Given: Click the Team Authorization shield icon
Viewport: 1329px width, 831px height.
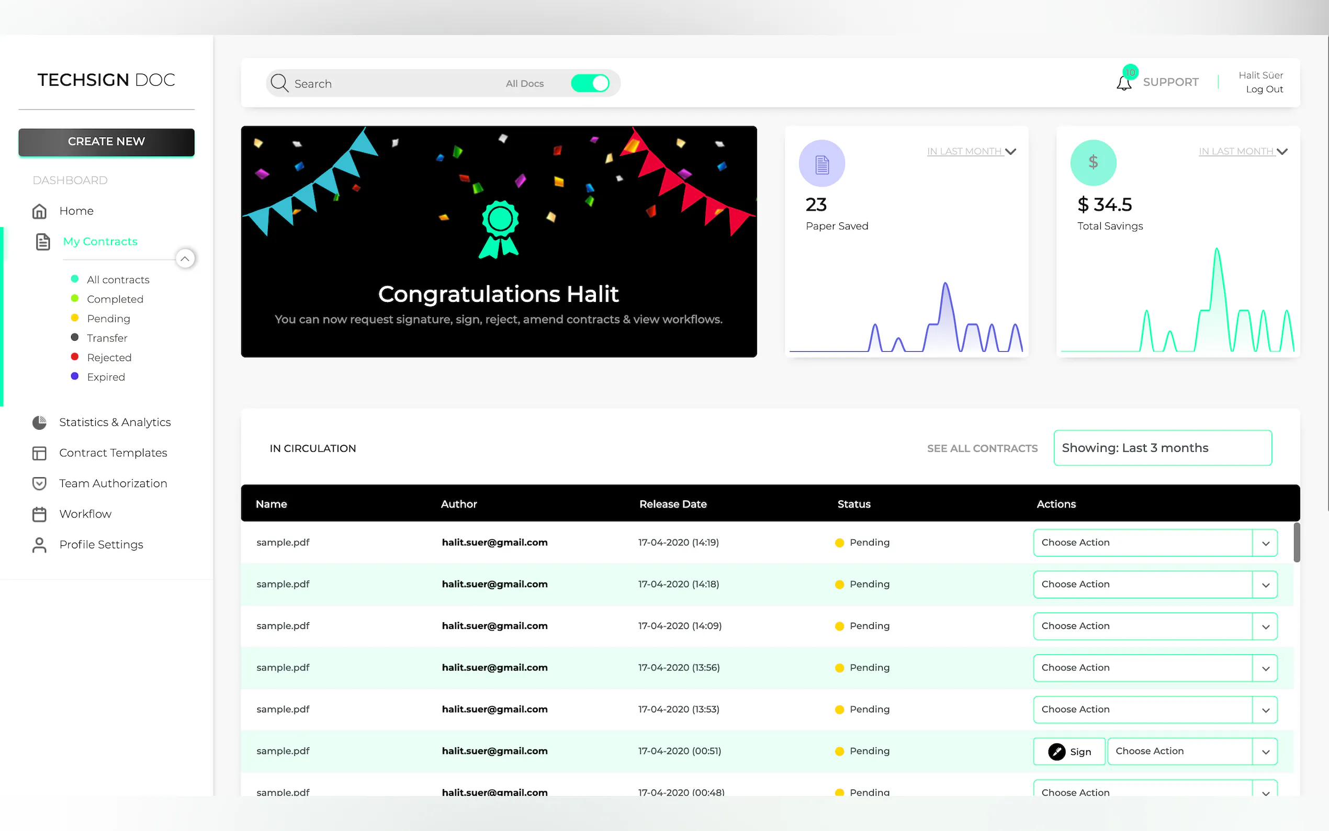Looking at the screenshot, I should click(x=40, y=483).
